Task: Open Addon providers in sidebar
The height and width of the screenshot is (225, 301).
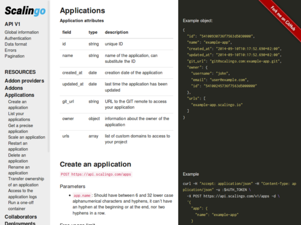Action: [x=24, y=81]
